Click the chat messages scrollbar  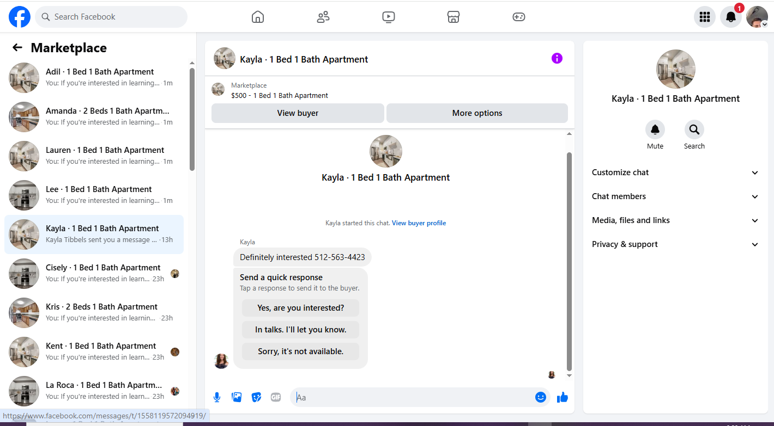(570, 261)
